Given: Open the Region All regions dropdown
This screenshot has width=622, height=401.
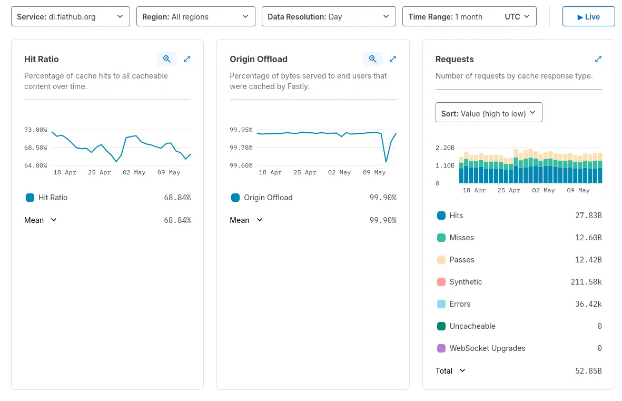Looking at the screenshot, I should 195,16.
